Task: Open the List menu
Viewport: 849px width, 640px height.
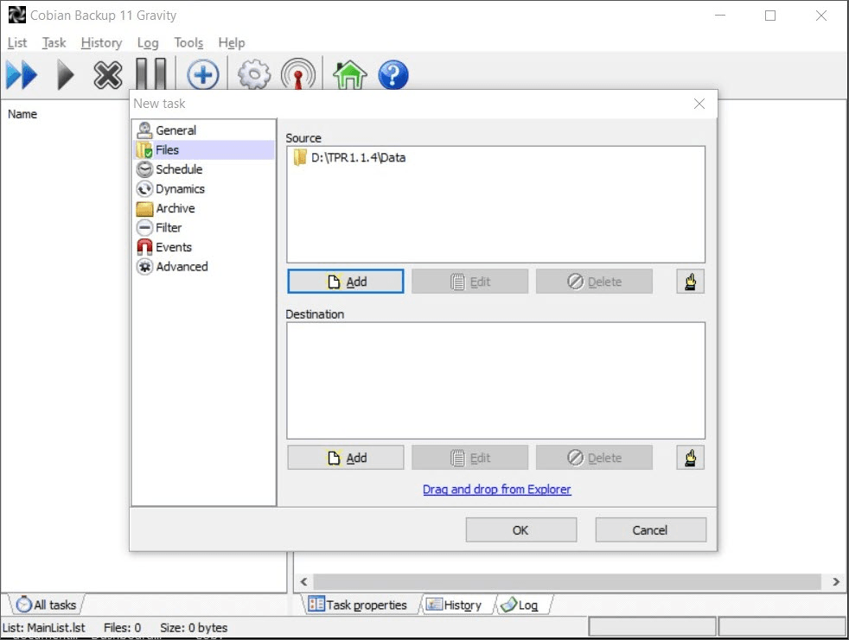Action: coord(17,42)
